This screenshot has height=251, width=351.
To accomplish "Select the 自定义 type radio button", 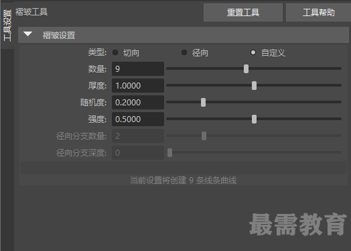I will pyautogui.click(x=253, y=52).
